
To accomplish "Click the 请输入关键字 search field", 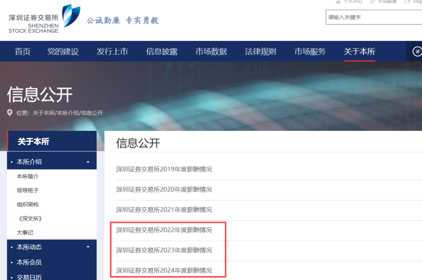I will click(373, 17).
